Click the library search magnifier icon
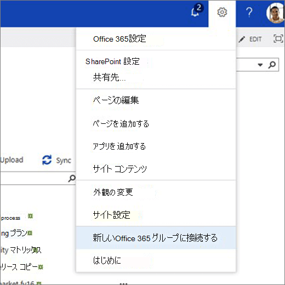 (x=72, y=178)
